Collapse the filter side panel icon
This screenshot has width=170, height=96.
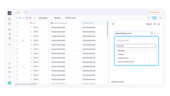pos(113,24)
